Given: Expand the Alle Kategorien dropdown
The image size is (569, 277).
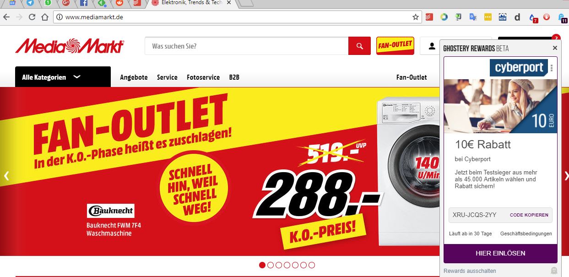Looking at the screenshot, I should click(63, 77).
